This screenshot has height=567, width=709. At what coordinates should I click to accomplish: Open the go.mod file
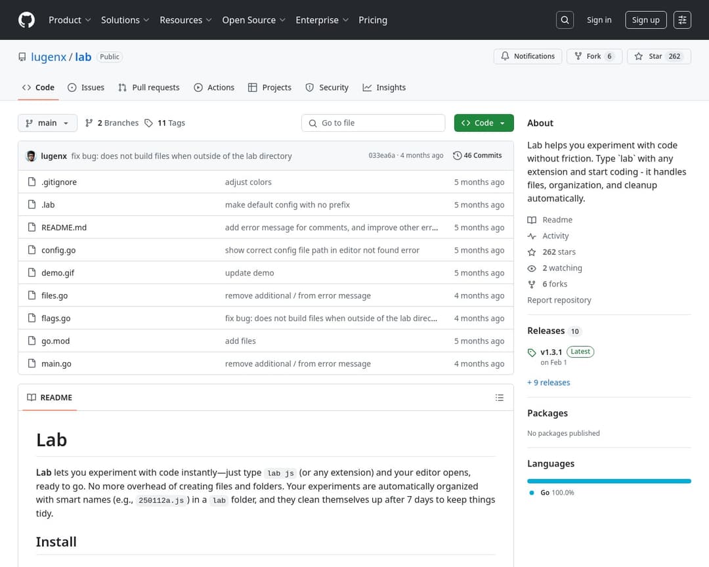pos(56,341)
